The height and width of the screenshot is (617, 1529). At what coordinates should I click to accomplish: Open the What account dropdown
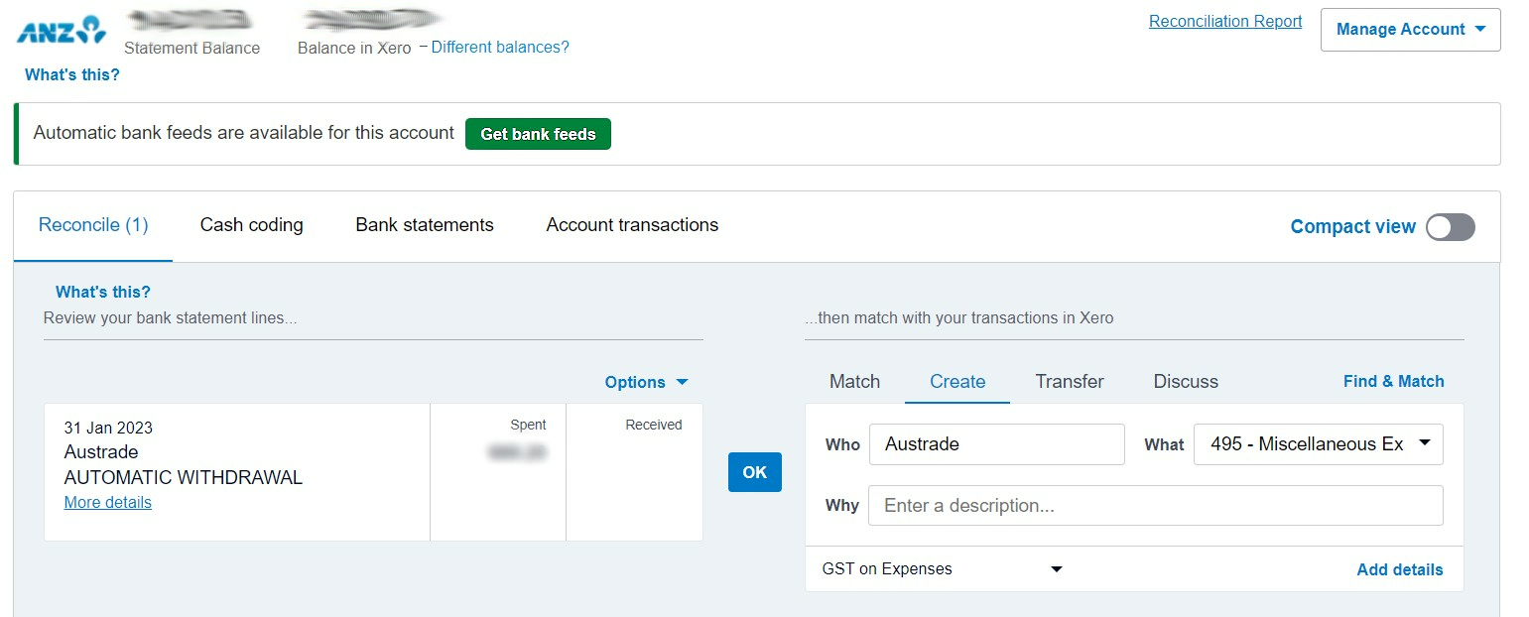click(1318, 444)
